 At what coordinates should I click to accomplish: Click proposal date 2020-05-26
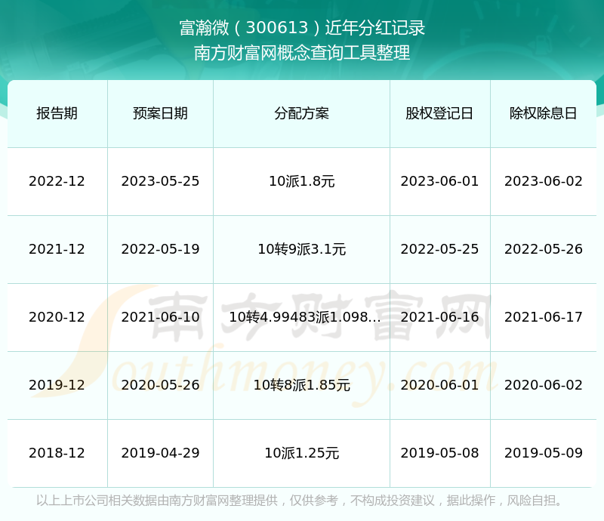click(x=160, y=384)
